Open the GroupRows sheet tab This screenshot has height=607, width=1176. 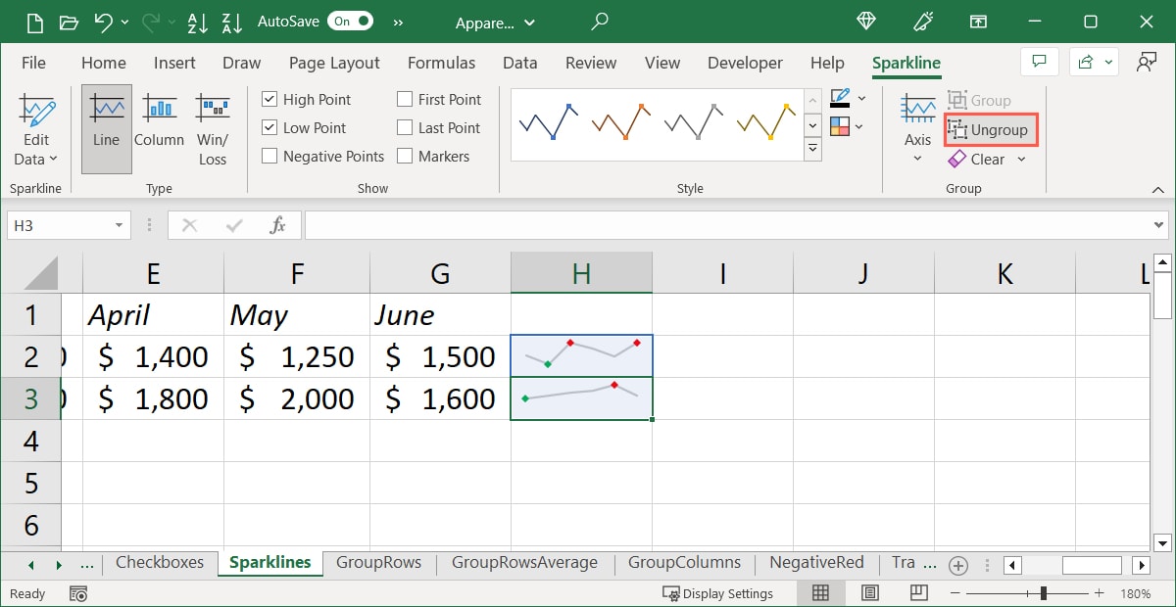pyautogui.click(x=380, y=563)
